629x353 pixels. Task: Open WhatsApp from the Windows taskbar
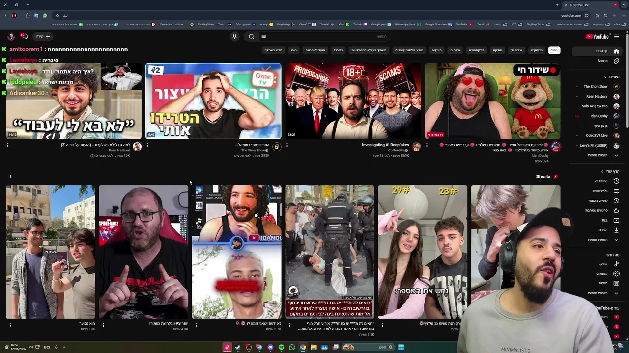click(292, 347)
